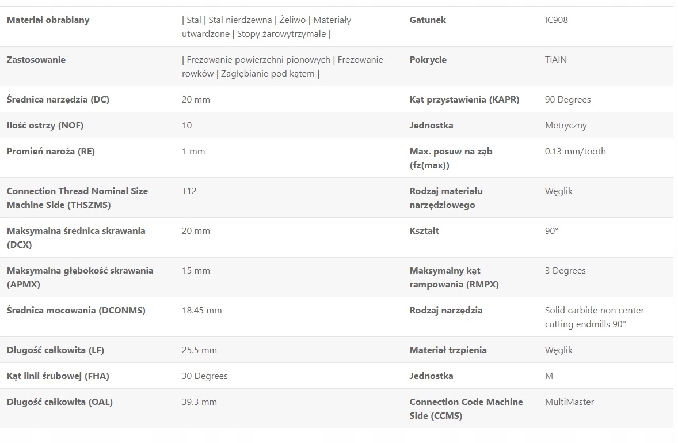Select the 3 Degrees ramping angle value

pos(565,271)
